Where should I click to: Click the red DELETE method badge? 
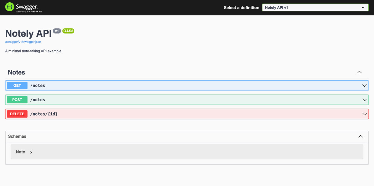(17, 114)
